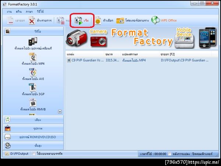Select the All to RMVB icon
This screenshot has height=166, width=221.
[33, 103]
